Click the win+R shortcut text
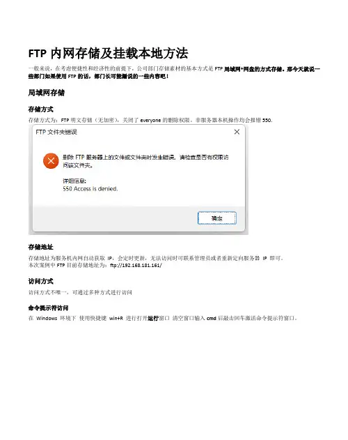This screenshot has height=440, width=348. [116, 318]
